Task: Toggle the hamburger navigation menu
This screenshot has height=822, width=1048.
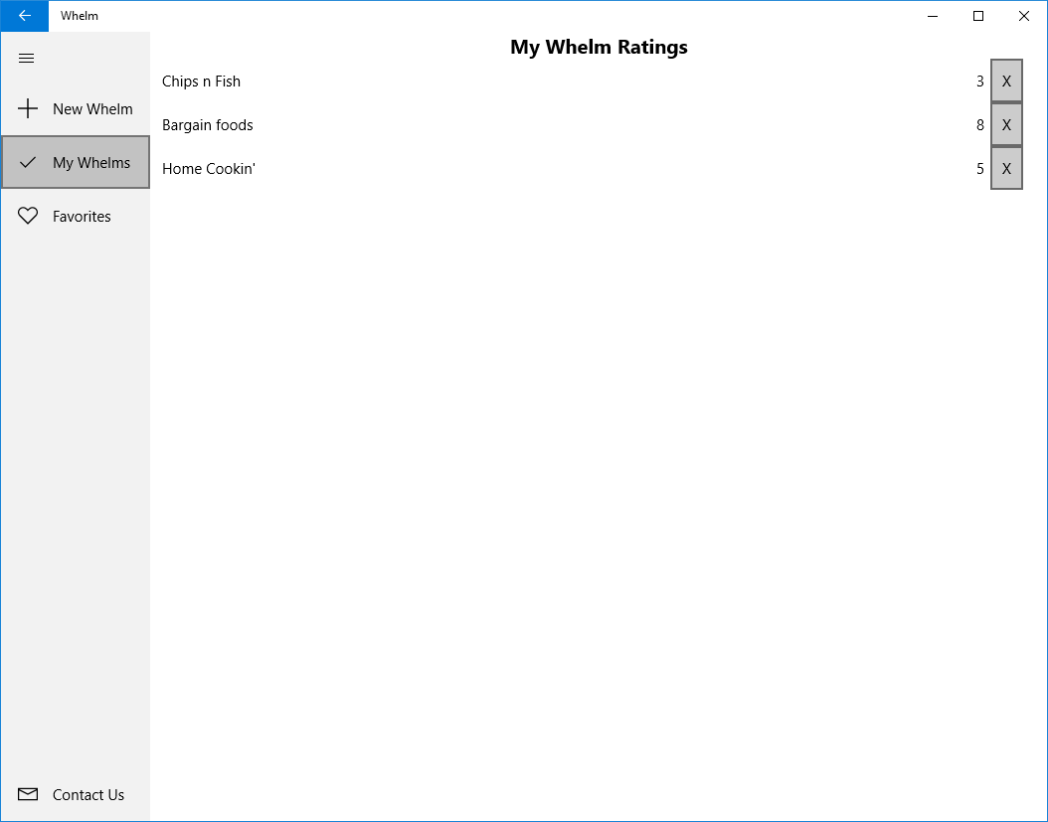Action: [x=27, y=58]
